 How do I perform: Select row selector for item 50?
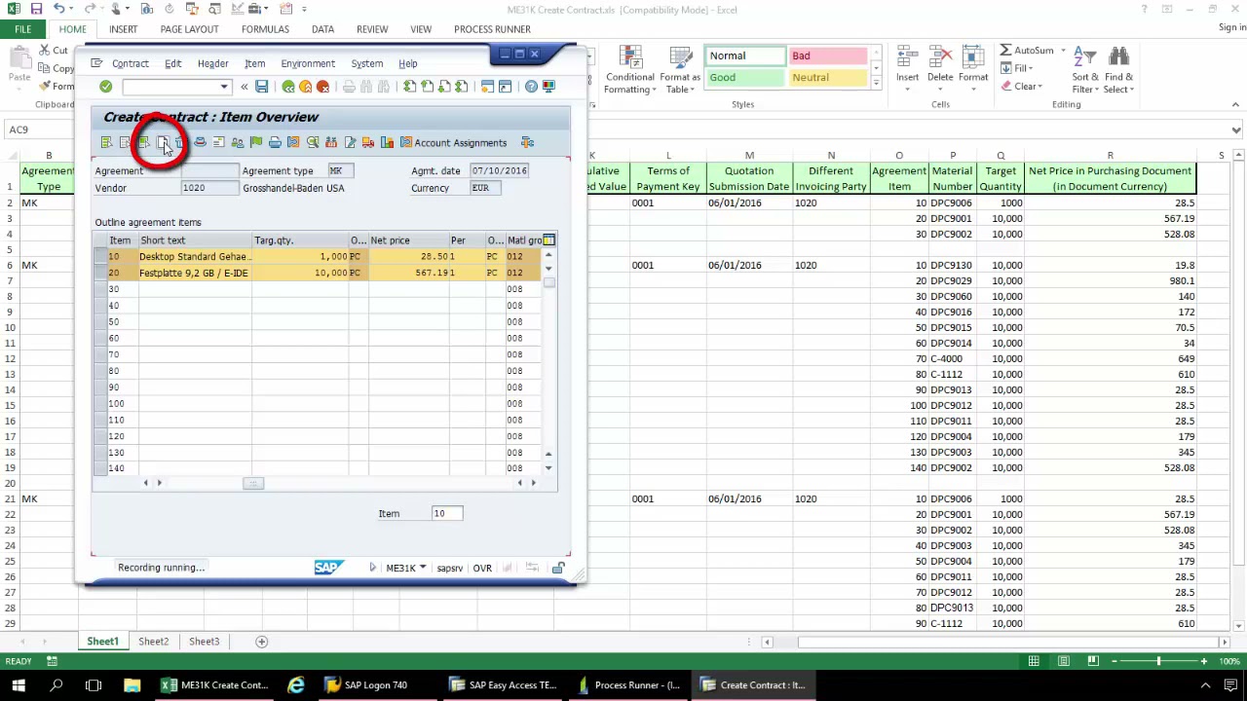[100, 321]
